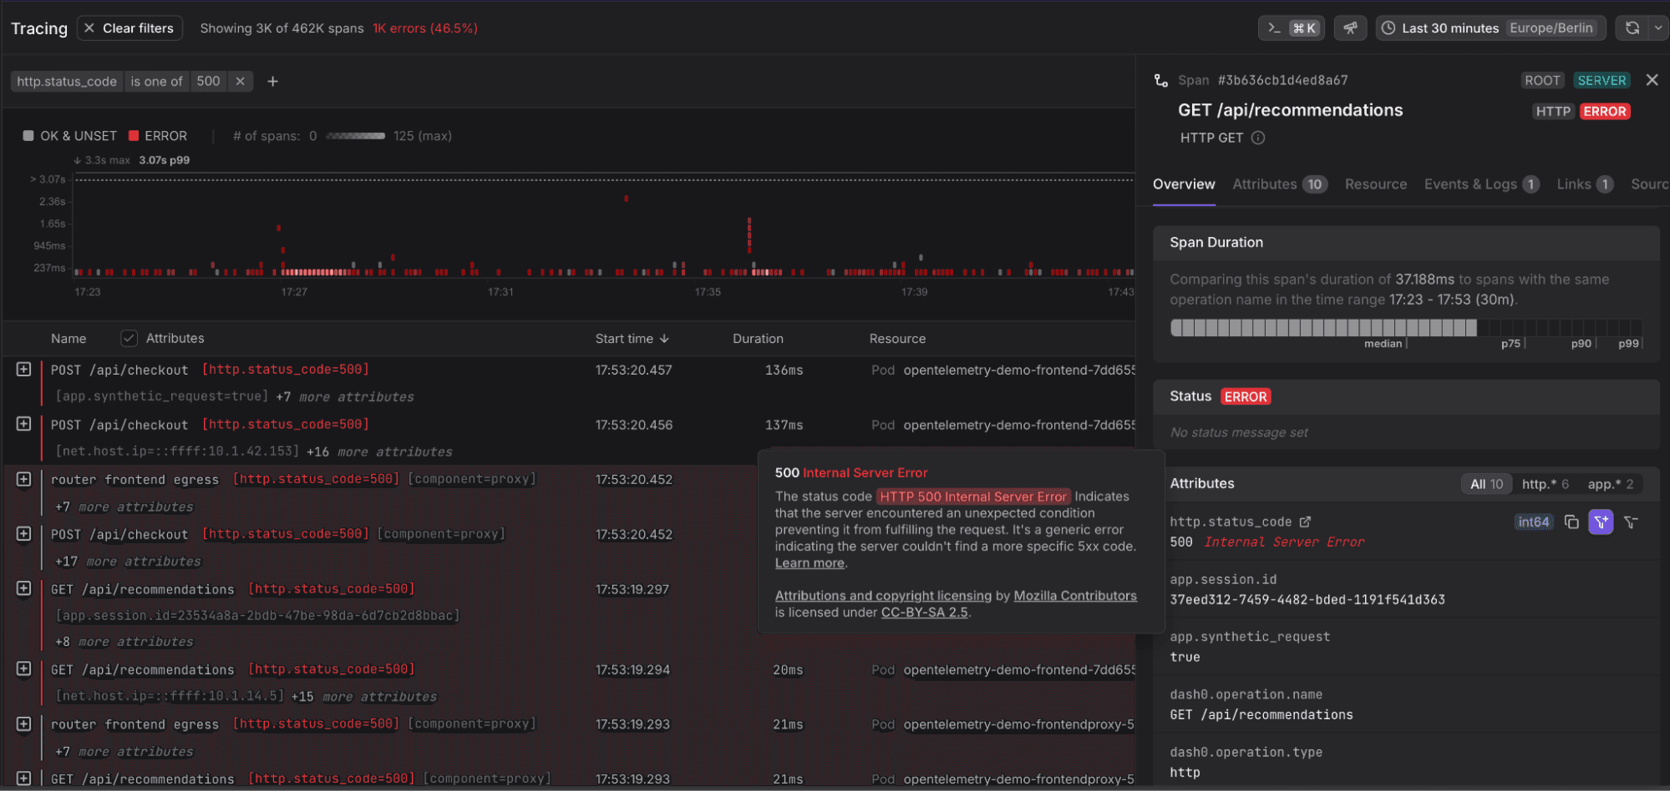Switch to the Resource tab
The image size is (1670, 791).
[1376, 184]
